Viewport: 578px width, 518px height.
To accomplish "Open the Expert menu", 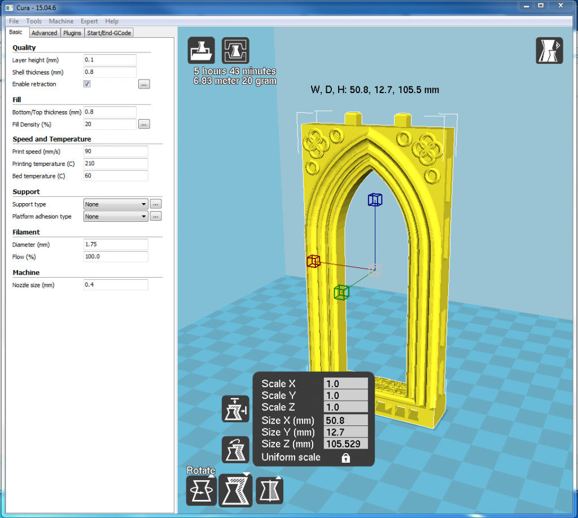I will click(89, 21).
